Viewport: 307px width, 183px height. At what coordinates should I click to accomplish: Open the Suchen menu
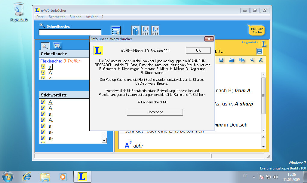point(75,17)
